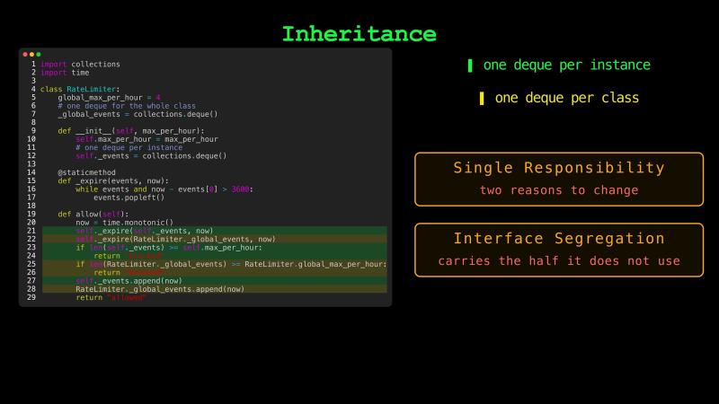719x404 pixels.
Task: Click green-highlighted "self._expire(self._events, now)" line
Action: pos(215,231)
